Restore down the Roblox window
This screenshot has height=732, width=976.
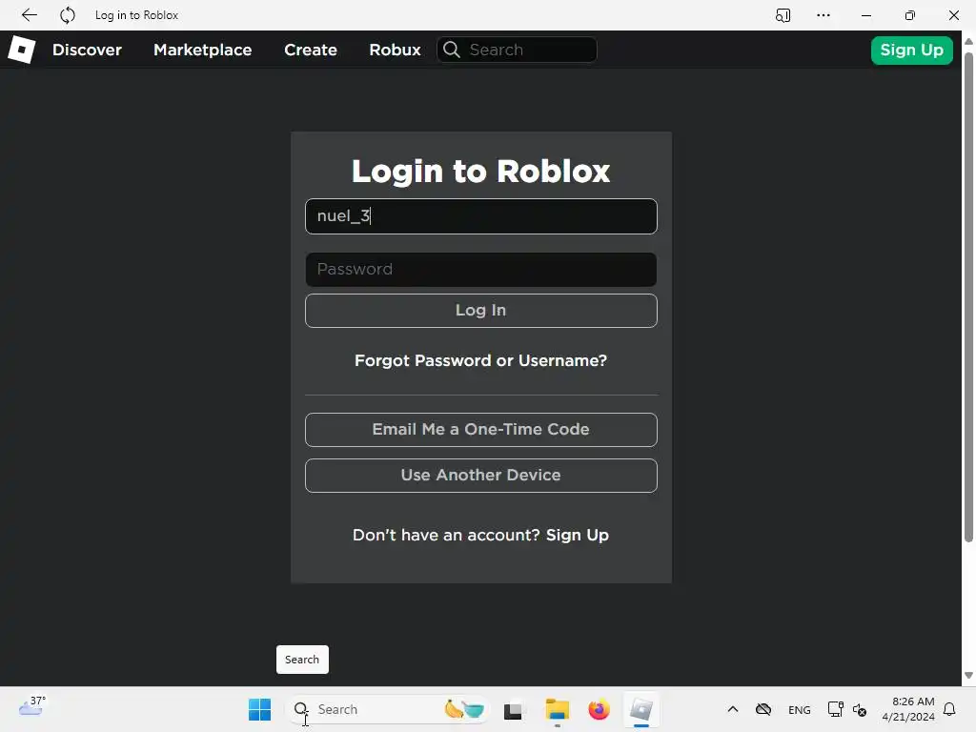pyautogui.click(x=910, y=15)
